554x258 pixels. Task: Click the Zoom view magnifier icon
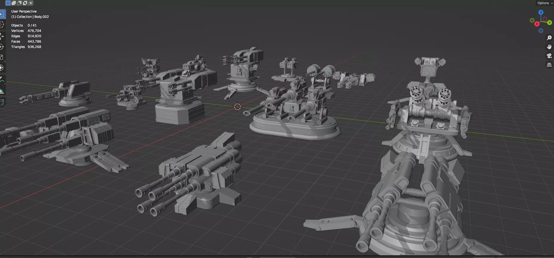(549, 38)
